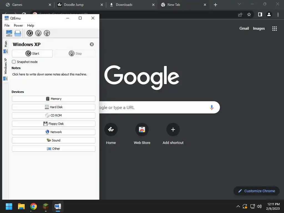Close the Doodle Jump tab in Chrome
The height and width of the screenshot is (213, 284).
pyautogui.click(x=102, y=5)
